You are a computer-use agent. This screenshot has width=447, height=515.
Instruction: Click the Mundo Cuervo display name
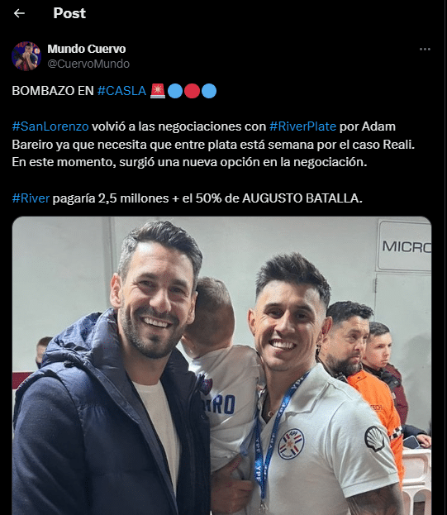point(87,49)
